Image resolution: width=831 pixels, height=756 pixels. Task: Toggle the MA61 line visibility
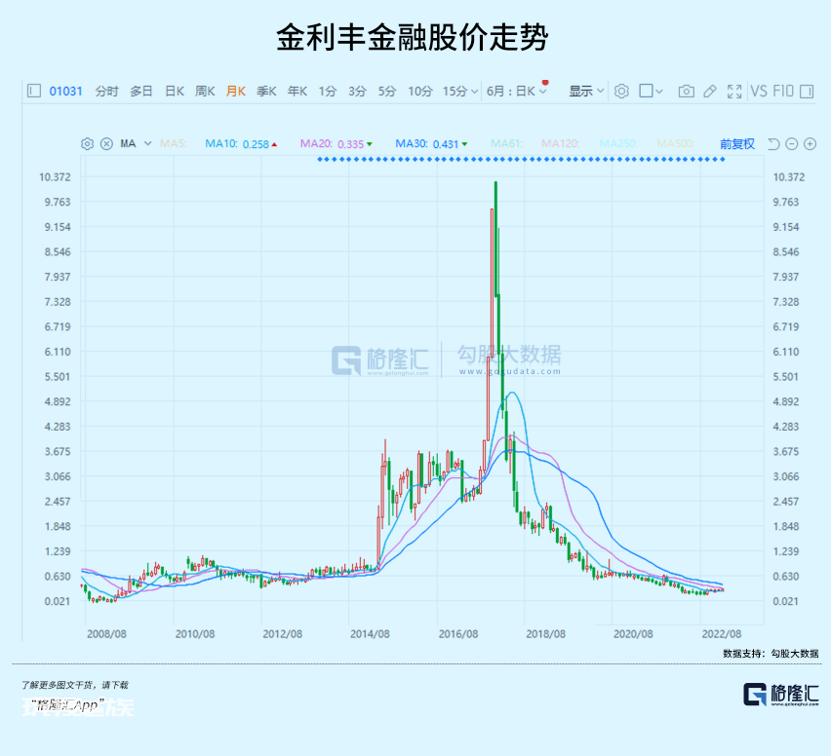pyautogui.click(x=506, y=143)
